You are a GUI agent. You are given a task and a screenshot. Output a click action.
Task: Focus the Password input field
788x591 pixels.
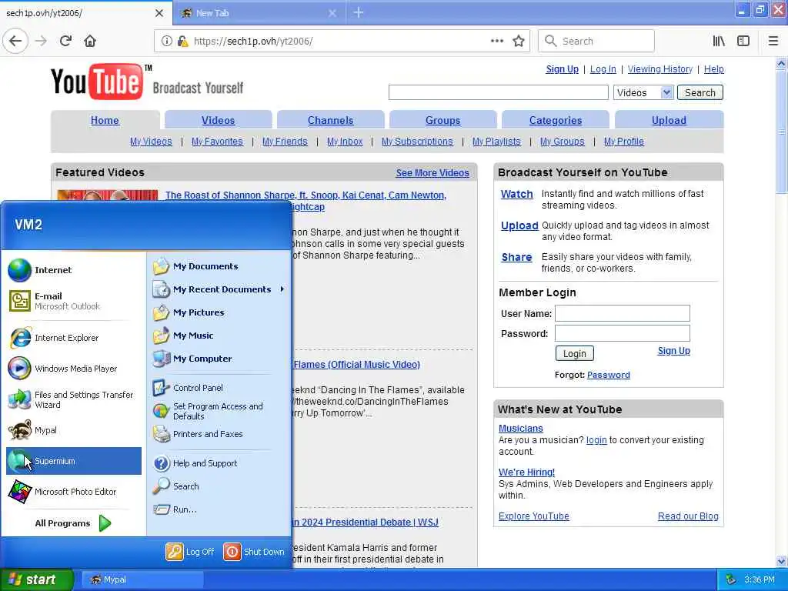[622, 333]
